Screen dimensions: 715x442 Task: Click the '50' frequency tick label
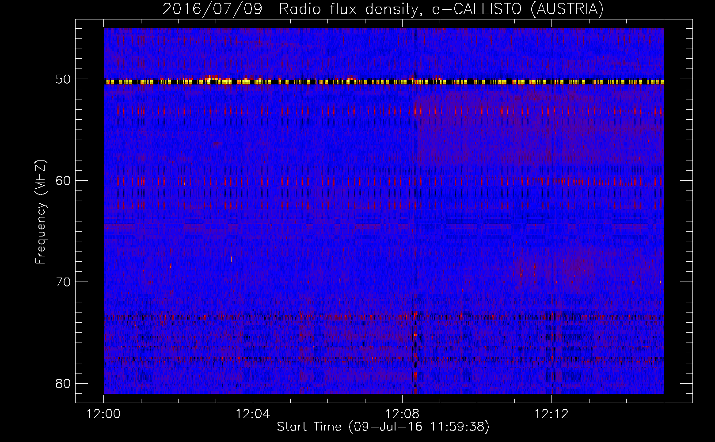[x=63, y=79]
